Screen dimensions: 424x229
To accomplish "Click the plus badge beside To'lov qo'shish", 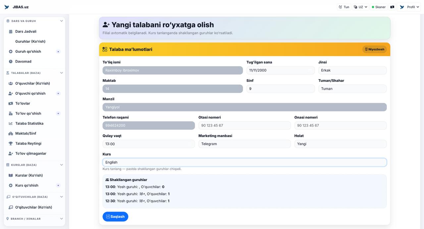I will tap(58, 114).
